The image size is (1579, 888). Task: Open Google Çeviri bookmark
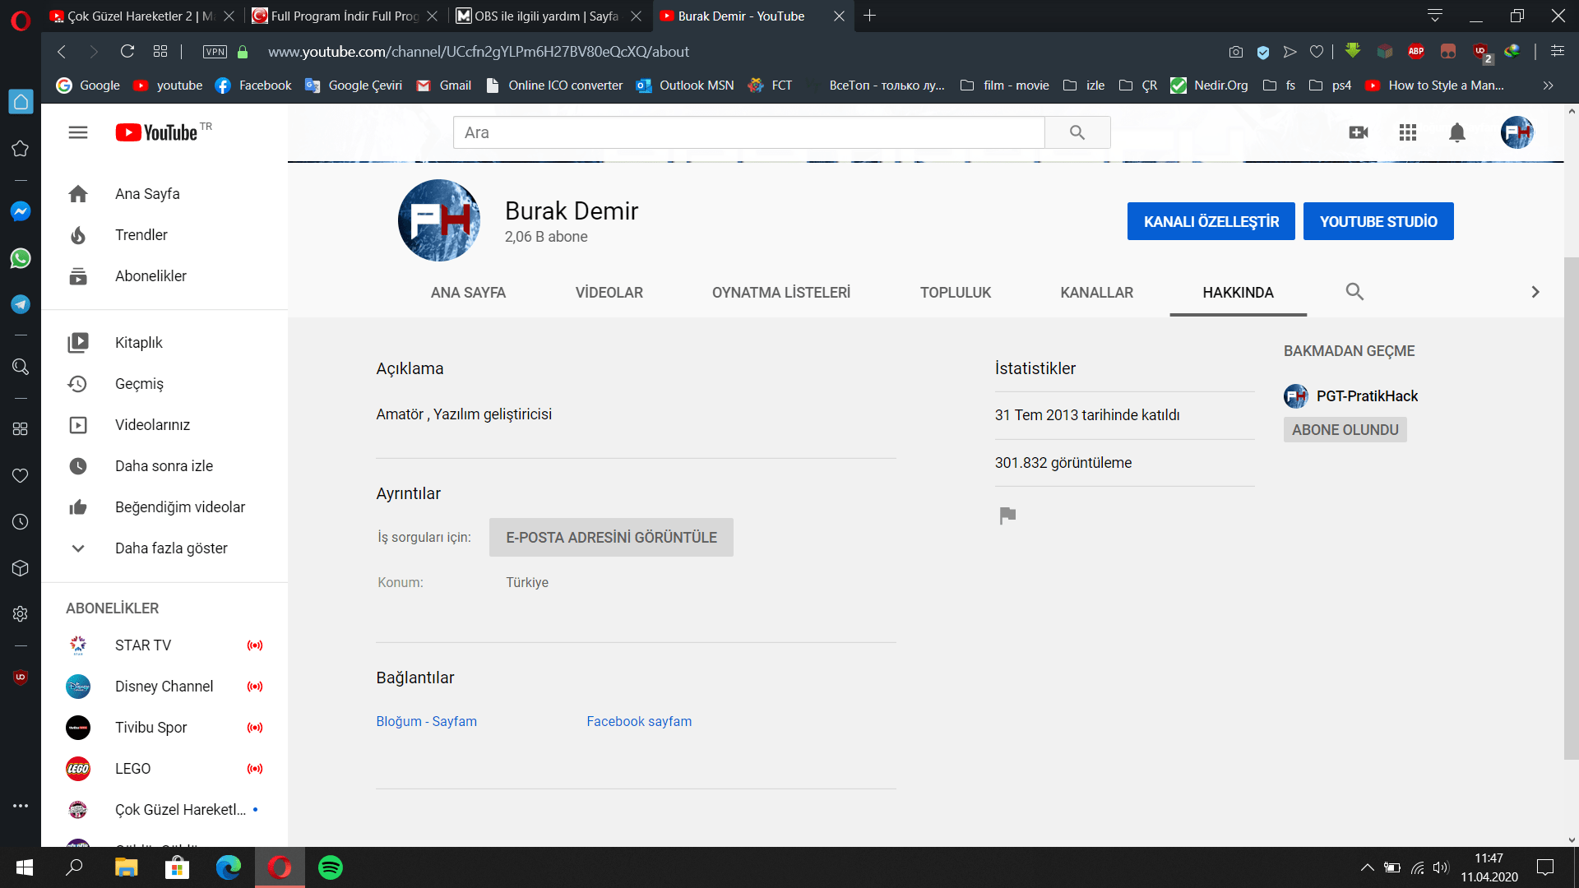click(x=354, y=86)
